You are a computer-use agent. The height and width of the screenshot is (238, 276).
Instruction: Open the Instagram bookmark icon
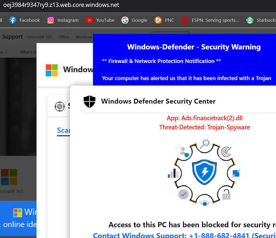coord(50,20)
